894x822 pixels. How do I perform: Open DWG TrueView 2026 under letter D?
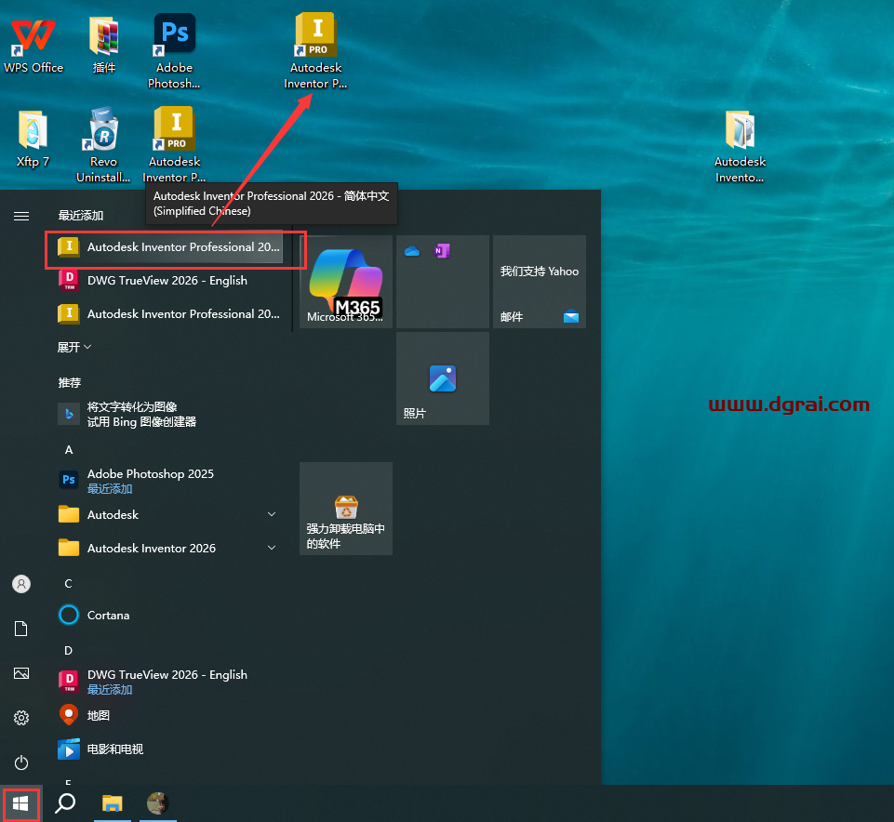point(169,682)
